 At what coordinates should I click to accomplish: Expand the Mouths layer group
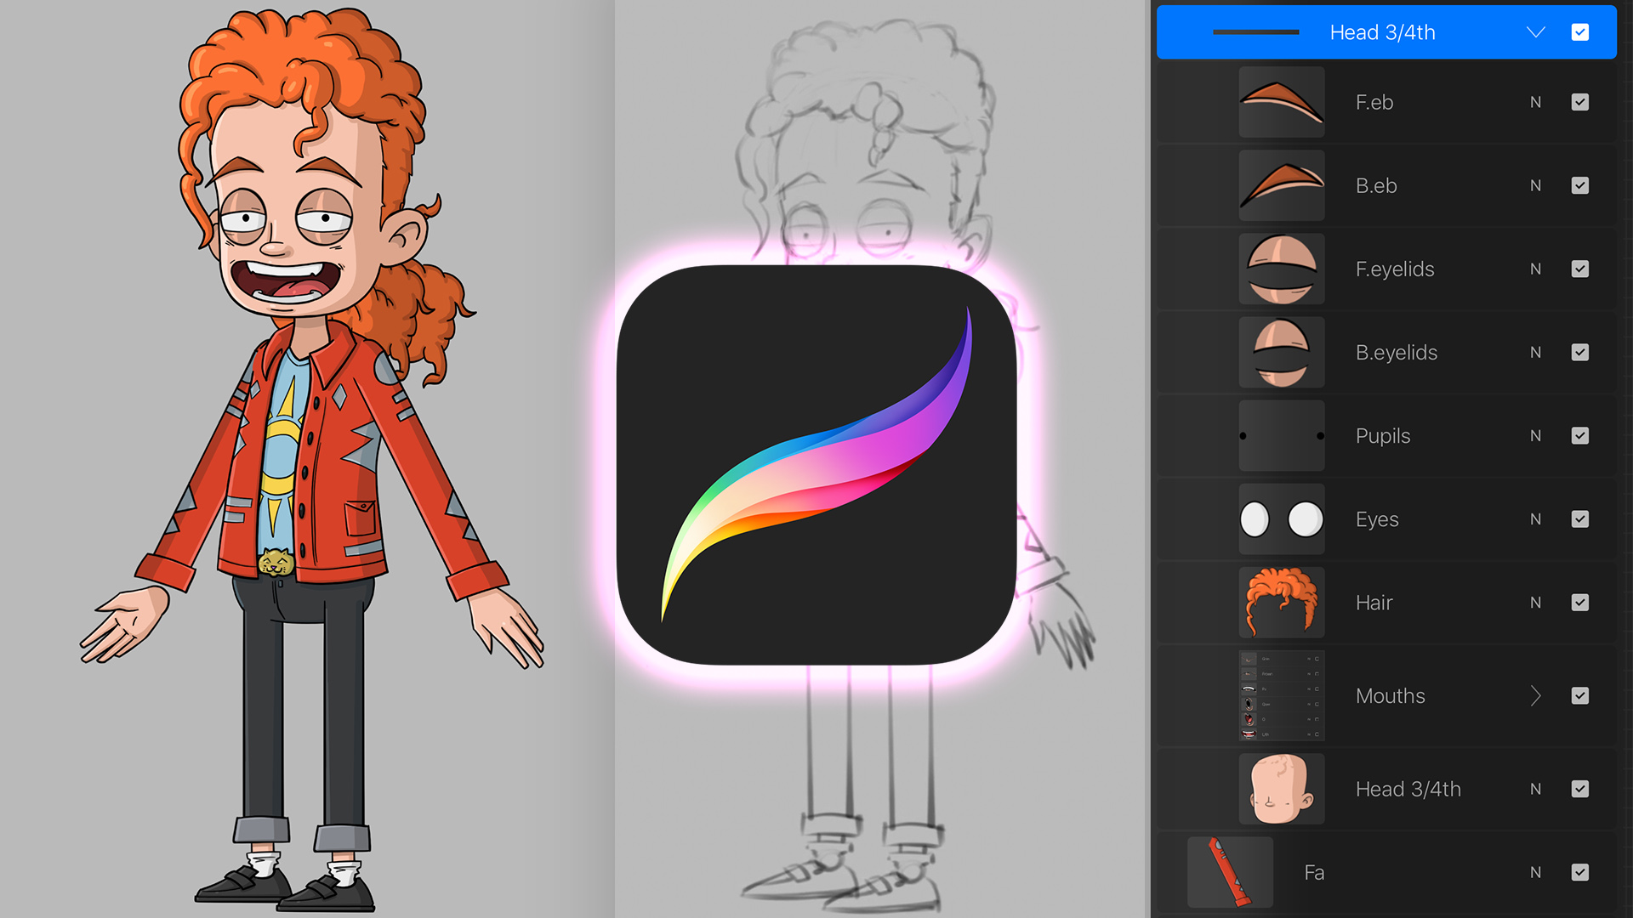(1538, 696)
